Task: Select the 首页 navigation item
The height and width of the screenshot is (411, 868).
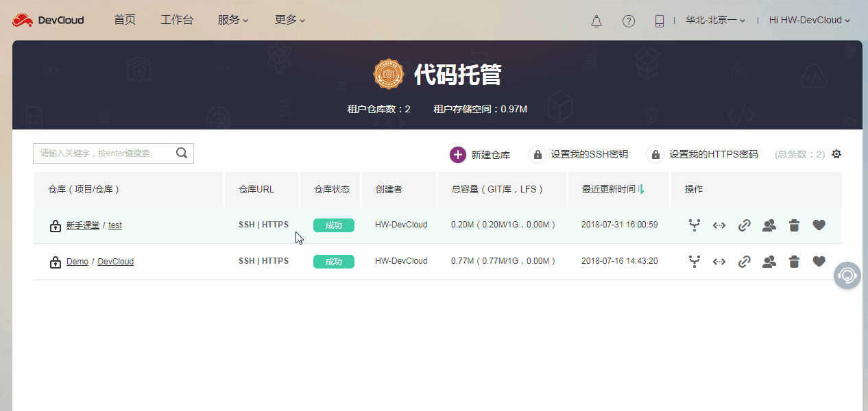Action: (x=124, y=20)
